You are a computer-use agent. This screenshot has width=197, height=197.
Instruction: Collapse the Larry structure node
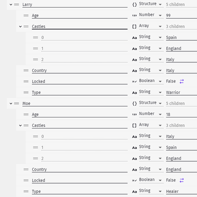pos(11,5)
